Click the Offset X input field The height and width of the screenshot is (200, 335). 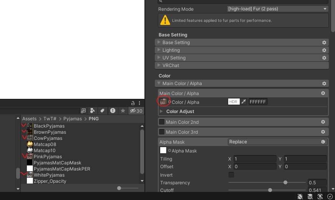(x=255, y=167)
